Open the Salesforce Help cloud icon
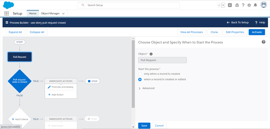The width and height of the screenshot is (270, 129). click(x=237, y=5)
